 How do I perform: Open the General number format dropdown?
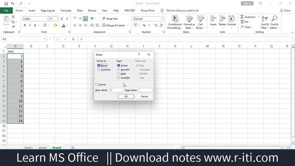point(162,18)
